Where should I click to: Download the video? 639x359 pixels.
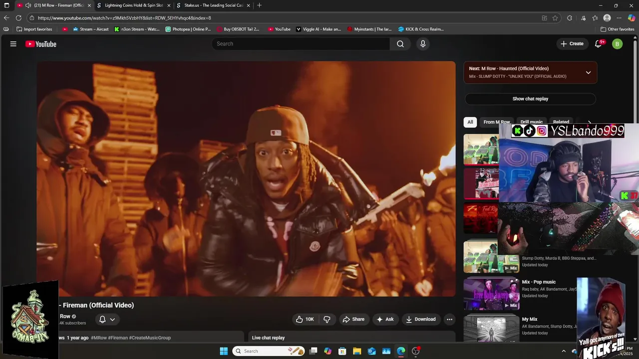[420, 319]
